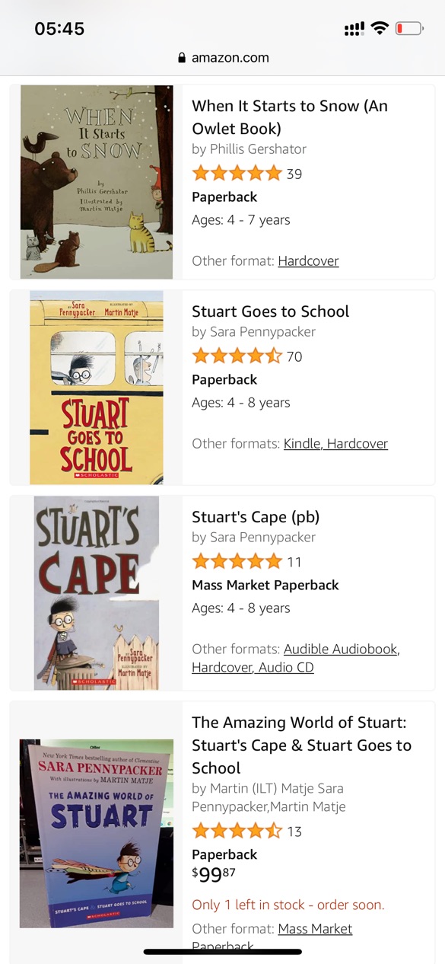Open the When It Starts to Snow cover image
Image resolution: width=445 pixels, height=964 pixels.
tap(97, 182)
